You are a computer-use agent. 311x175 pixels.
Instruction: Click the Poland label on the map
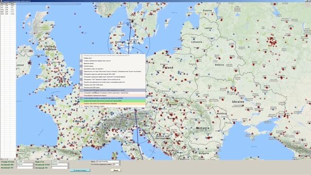pos(168,68)
